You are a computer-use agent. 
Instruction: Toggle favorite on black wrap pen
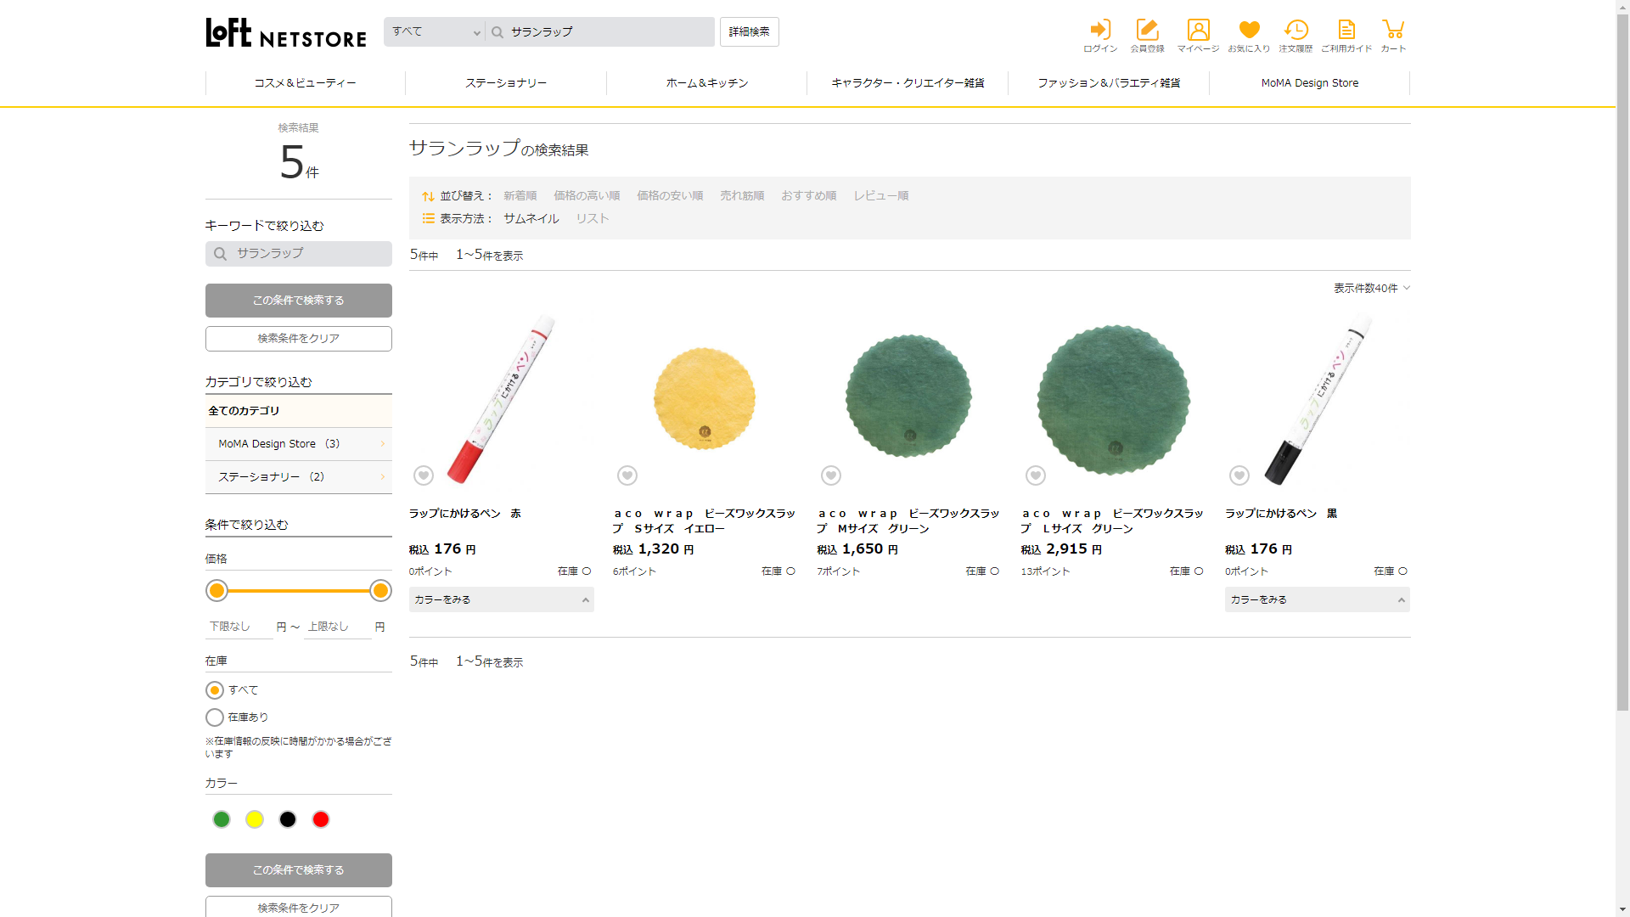click(x=1239, y=475)
